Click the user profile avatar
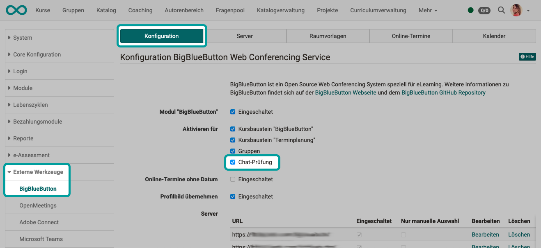 click(x=516, y=10)
